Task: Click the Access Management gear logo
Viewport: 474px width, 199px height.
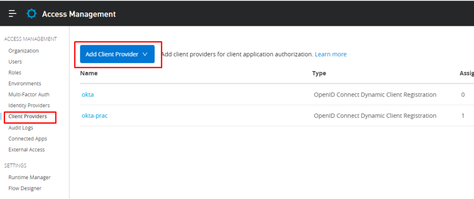Action: pyautogui.click(x=31, y=13)
